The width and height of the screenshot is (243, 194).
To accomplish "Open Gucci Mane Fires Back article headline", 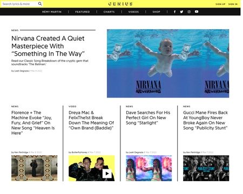I will pos(205,120).
